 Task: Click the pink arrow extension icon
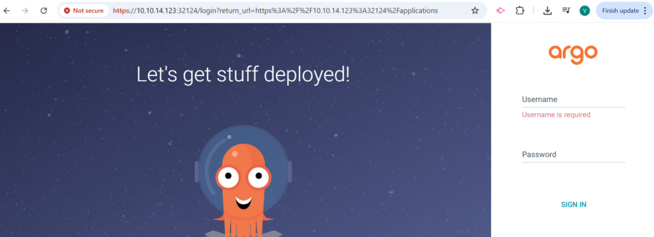click(x=501, y=11)
